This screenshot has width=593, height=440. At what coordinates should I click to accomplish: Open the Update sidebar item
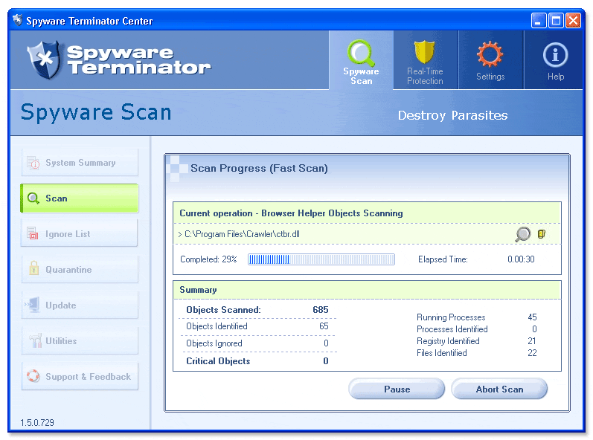coord(80,305)
